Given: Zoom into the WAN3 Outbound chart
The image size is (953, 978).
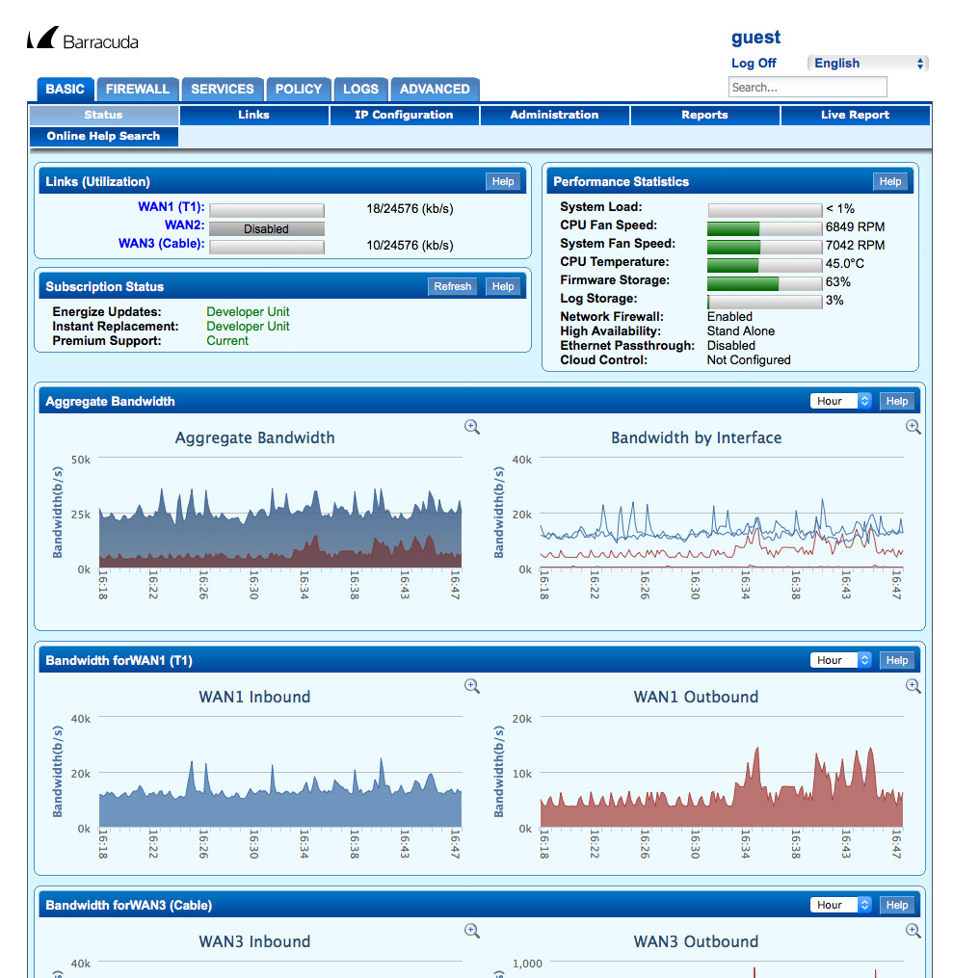Looking at the screenshot, I should tap(913, 931).
